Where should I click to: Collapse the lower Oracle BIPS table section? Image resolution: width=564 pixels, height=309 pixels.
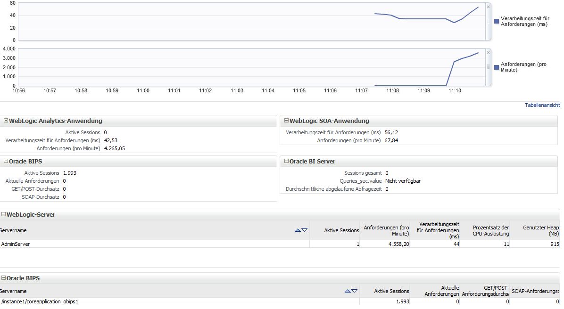click(x=3, y=278)
